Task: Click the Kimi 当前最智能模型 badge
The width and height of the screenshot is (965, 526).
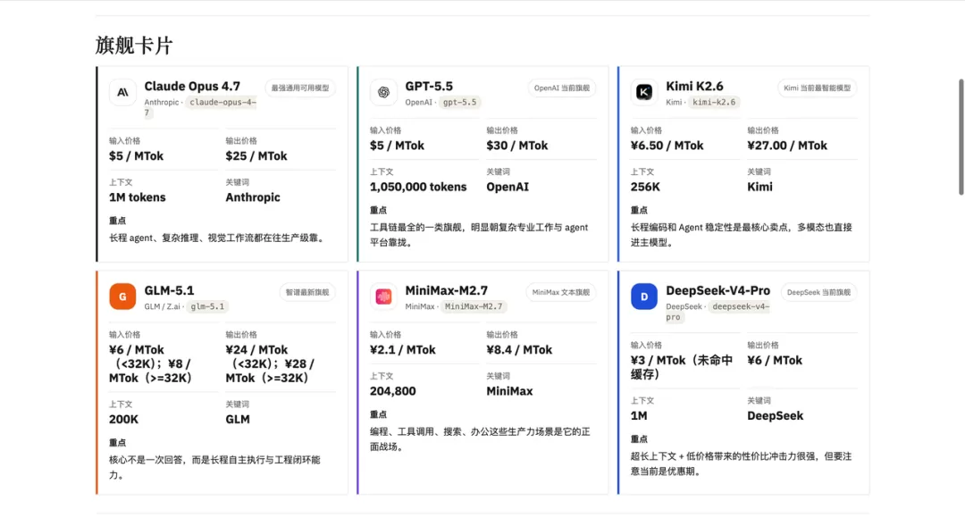Action: click(817, 88)
